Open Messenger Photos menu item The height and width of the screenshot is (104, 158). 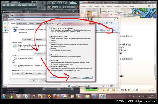[84, 6]
